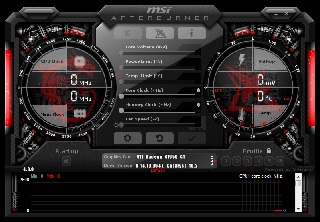Click the graph scrollbar up arrow
The height and width of the screenshot is (222, 320).
pos(298,177)
